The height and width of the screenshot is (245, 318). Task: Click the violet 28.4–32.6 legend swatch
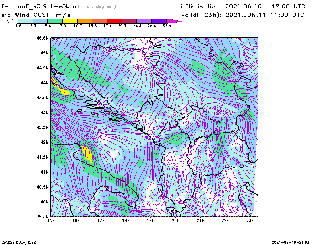click(x=159, y=21)
